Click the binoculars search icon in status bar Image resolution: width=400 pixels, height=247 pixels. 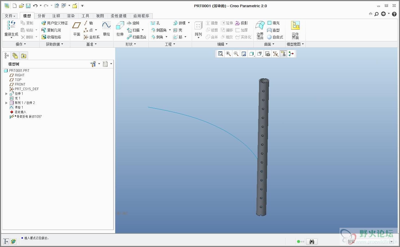point(312,242)
